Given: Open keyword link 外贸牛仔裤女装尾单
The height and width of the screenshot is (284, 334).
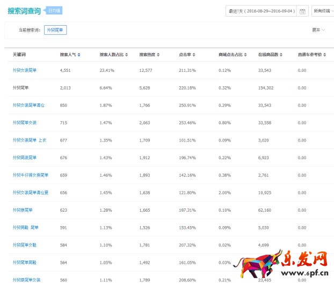Looking at the screenshot, I should pyautogui.click(x=31, y=175).
